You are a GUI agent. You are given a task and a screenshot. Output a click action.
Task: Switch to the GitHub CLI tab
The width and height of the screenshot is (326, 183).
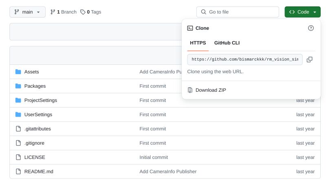227,43
